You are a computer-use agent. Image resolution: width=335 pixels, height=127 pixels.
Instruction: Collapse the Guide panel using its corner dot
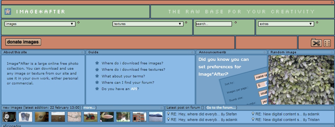193,52
